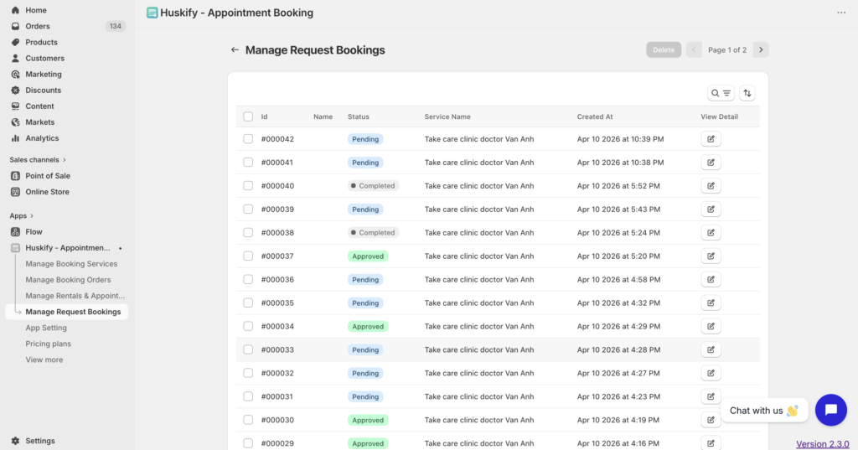This screenshot has width=858, height=450.
Task: Open search and filter bookings
Action: (721, 93)
